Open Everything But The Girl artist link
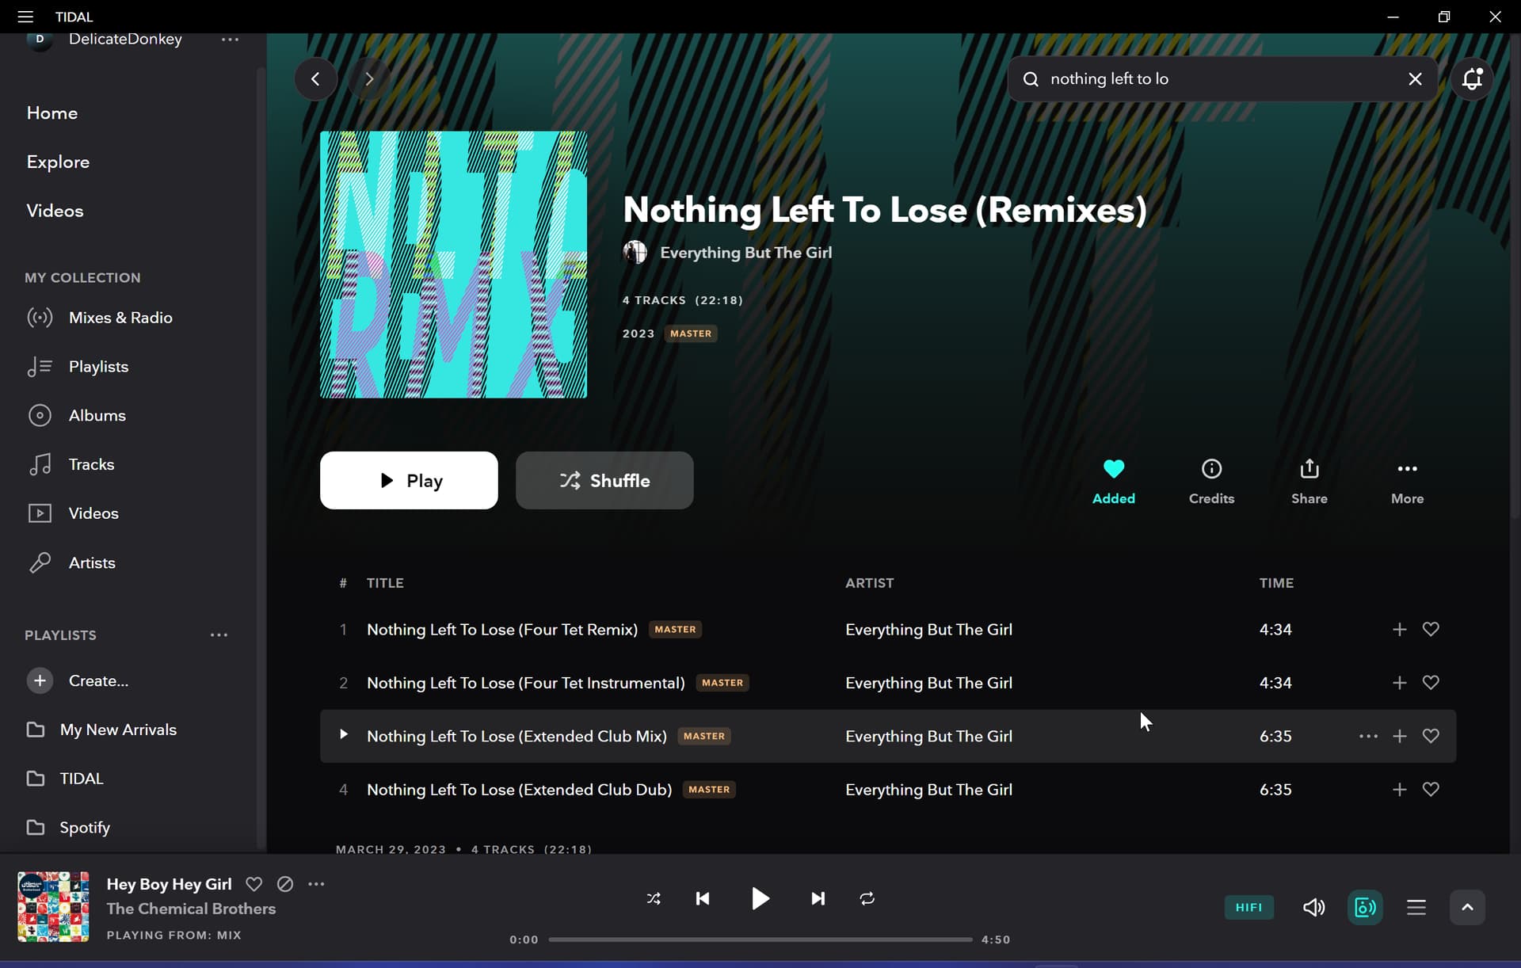The image size is (1521, 968). (x=745, y=252)
